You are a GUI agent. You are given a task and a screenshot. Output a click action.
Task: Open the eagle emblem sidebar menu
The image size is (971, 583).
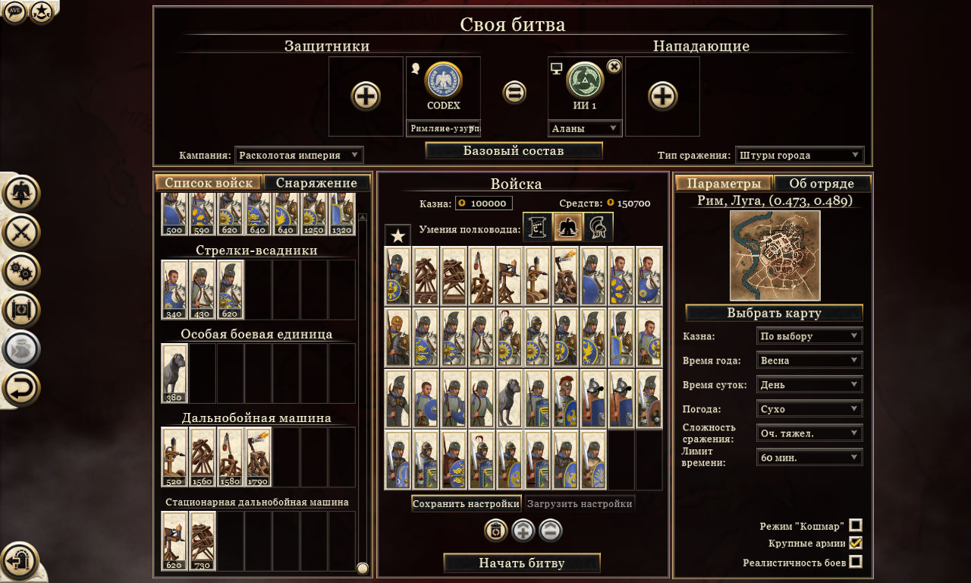(x=21, y=192)
